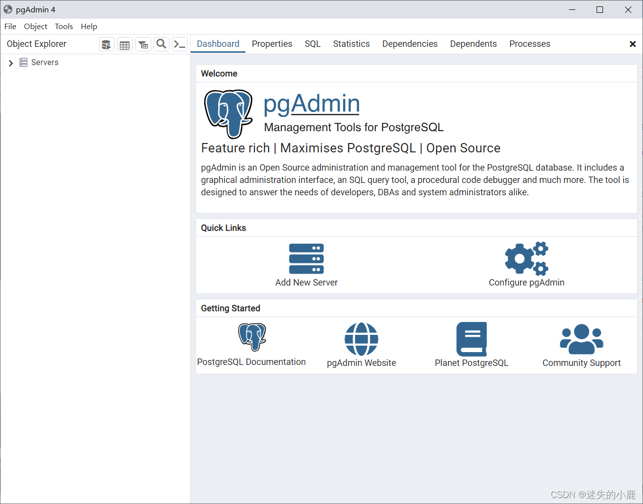
Task: Click the Servers node icon in tree
Action: (23, 62)
